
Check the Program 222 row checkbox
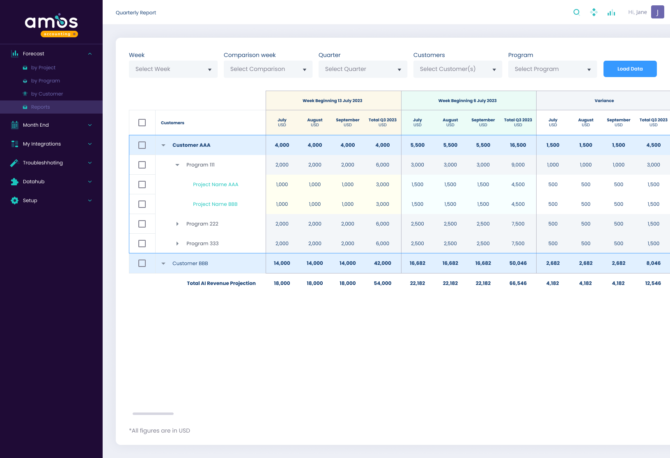(142, 224)
